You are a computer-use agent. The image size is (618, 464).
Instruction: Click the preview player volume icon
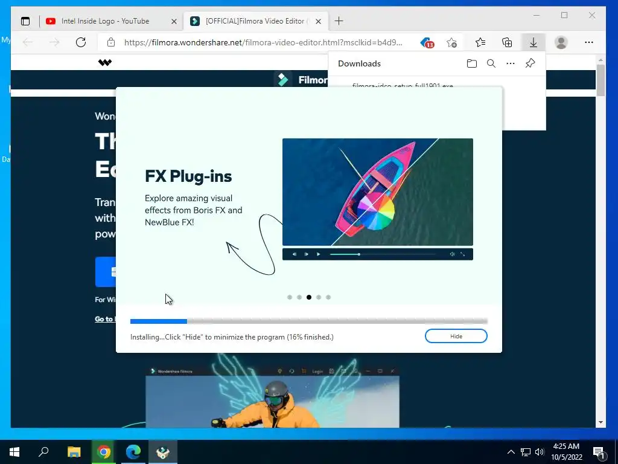[x=452, y=254]
